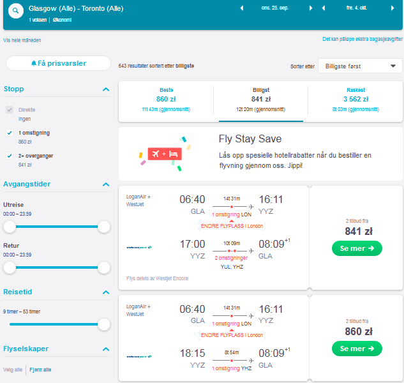The height and width of the screenshot is (383, 404).
Task: Go to next departure date arrow
Action: click(311, 8)
